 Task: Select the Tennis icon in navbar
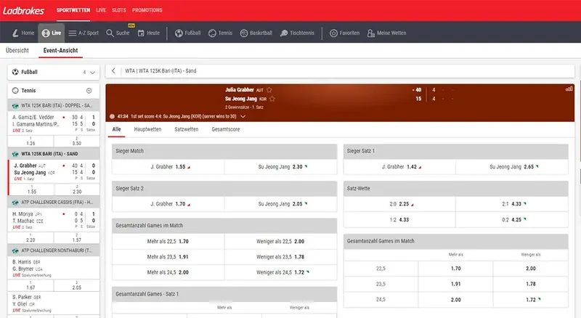[212, 33]
